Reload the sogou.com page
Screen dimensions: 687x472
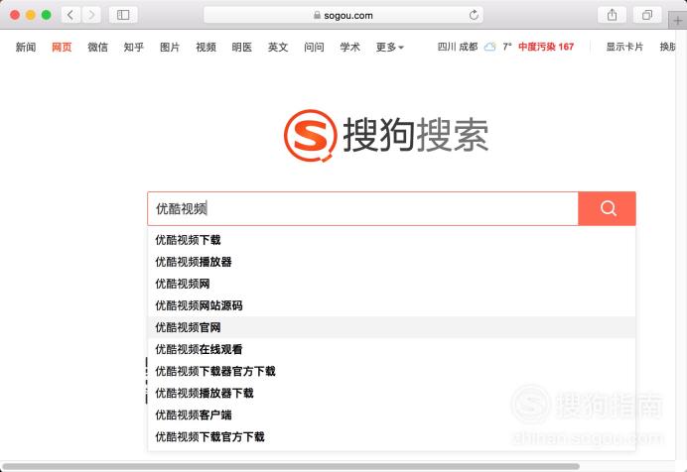(474, 15)
